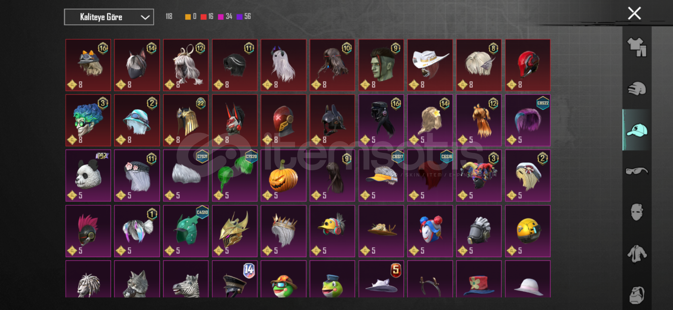This screenshot has height=310, width=673.
Task: Select the green-haired joker head item
Action: point(88,120)
